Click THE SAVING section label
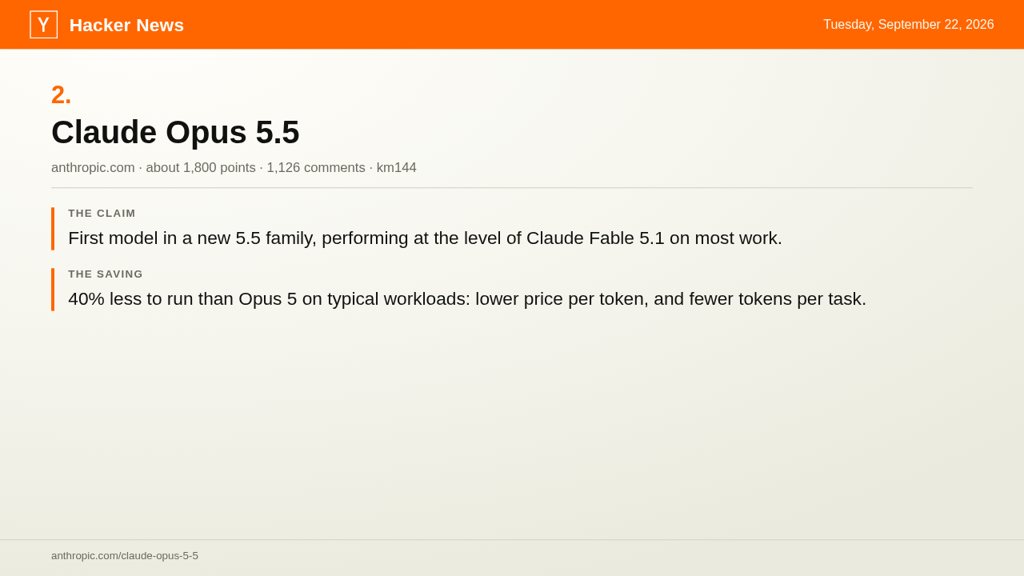1024x576 pixels. pyautogui.click(x=106, y=274)
